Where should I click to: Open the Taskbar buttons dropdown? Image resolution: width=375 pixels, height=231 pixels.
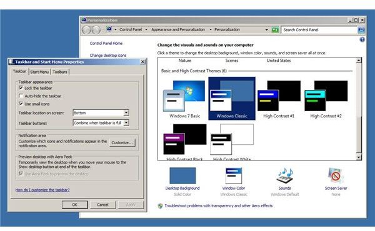(101, 123)
